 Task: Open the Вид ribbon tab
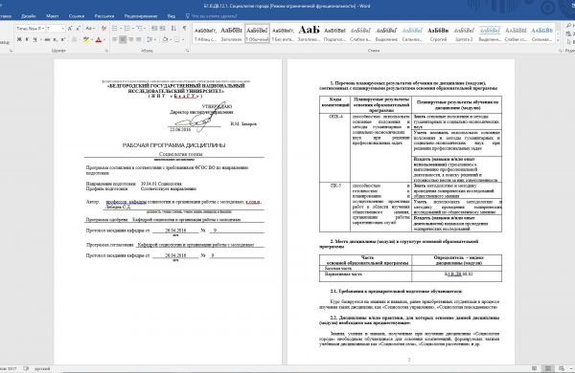(x=172, y=16)
